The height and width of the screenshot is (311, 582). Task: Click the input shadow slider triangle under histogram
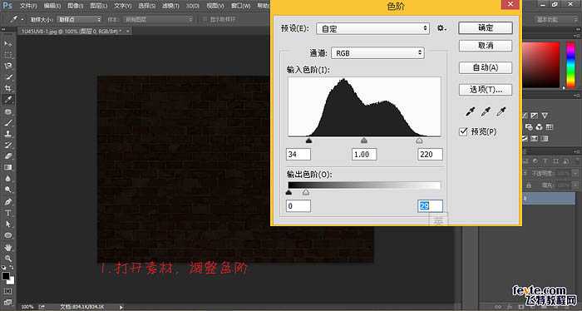tap(308, 141)
